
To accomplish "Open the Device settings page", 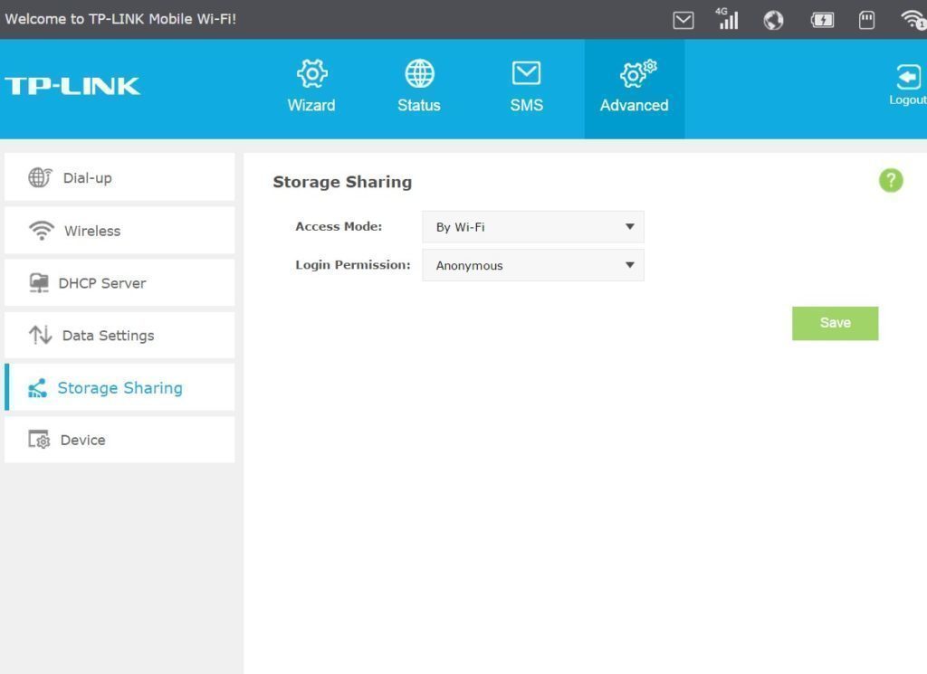I will 119,440.
